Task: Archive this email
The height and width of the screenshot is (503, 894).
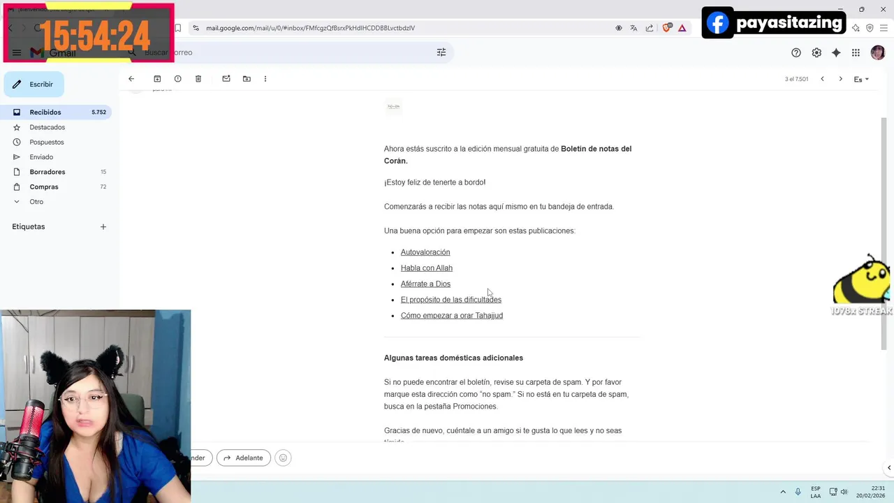Action: coord(157,79)
